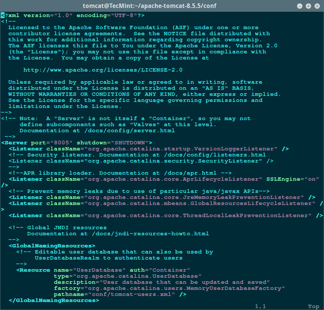The width and height of the screenshot is (324, 310).
Task: Click the line "Licensed to the Apache Software Foundation"
Action: pyautogui.click(x=133, y=28)
